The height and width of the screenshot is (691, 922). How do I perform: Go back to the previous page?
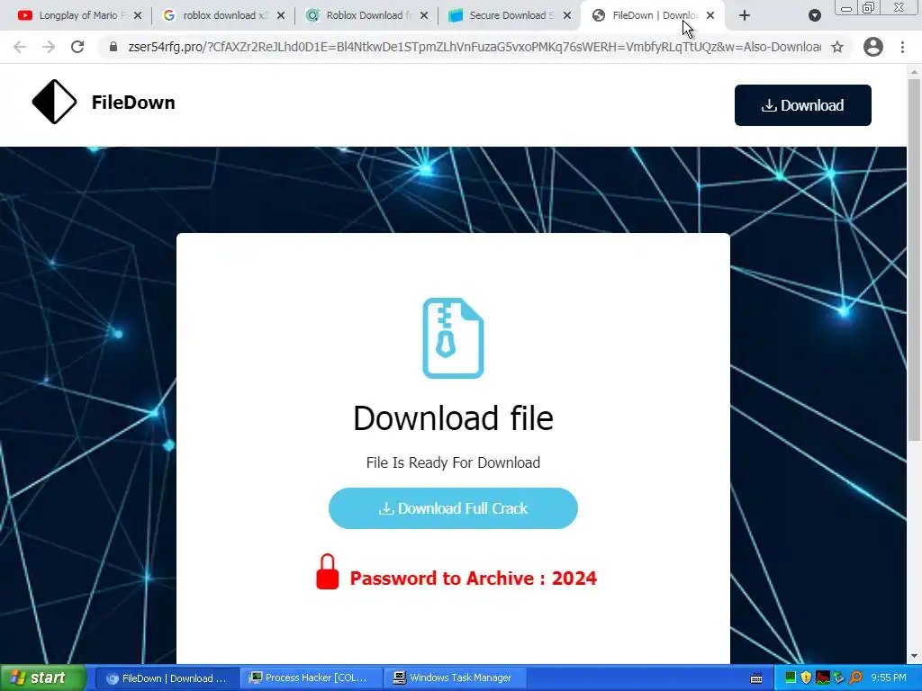click(x=20, y=47)
